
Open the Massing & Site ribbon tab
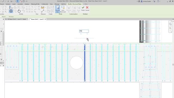35,4
